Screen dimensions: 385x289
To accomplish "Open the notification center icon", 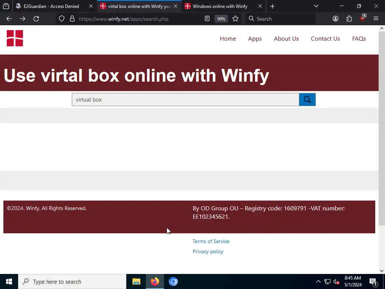I will [373, 281].
